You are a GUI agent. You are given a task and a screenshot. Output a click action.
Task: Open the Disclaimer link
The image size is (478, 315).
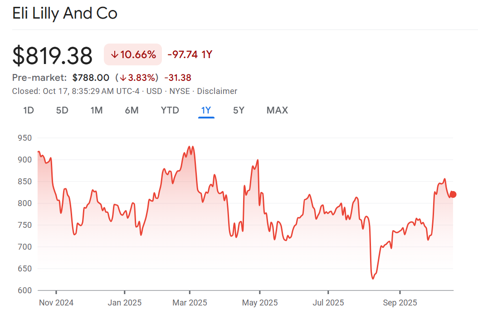[x=217, y=91]
